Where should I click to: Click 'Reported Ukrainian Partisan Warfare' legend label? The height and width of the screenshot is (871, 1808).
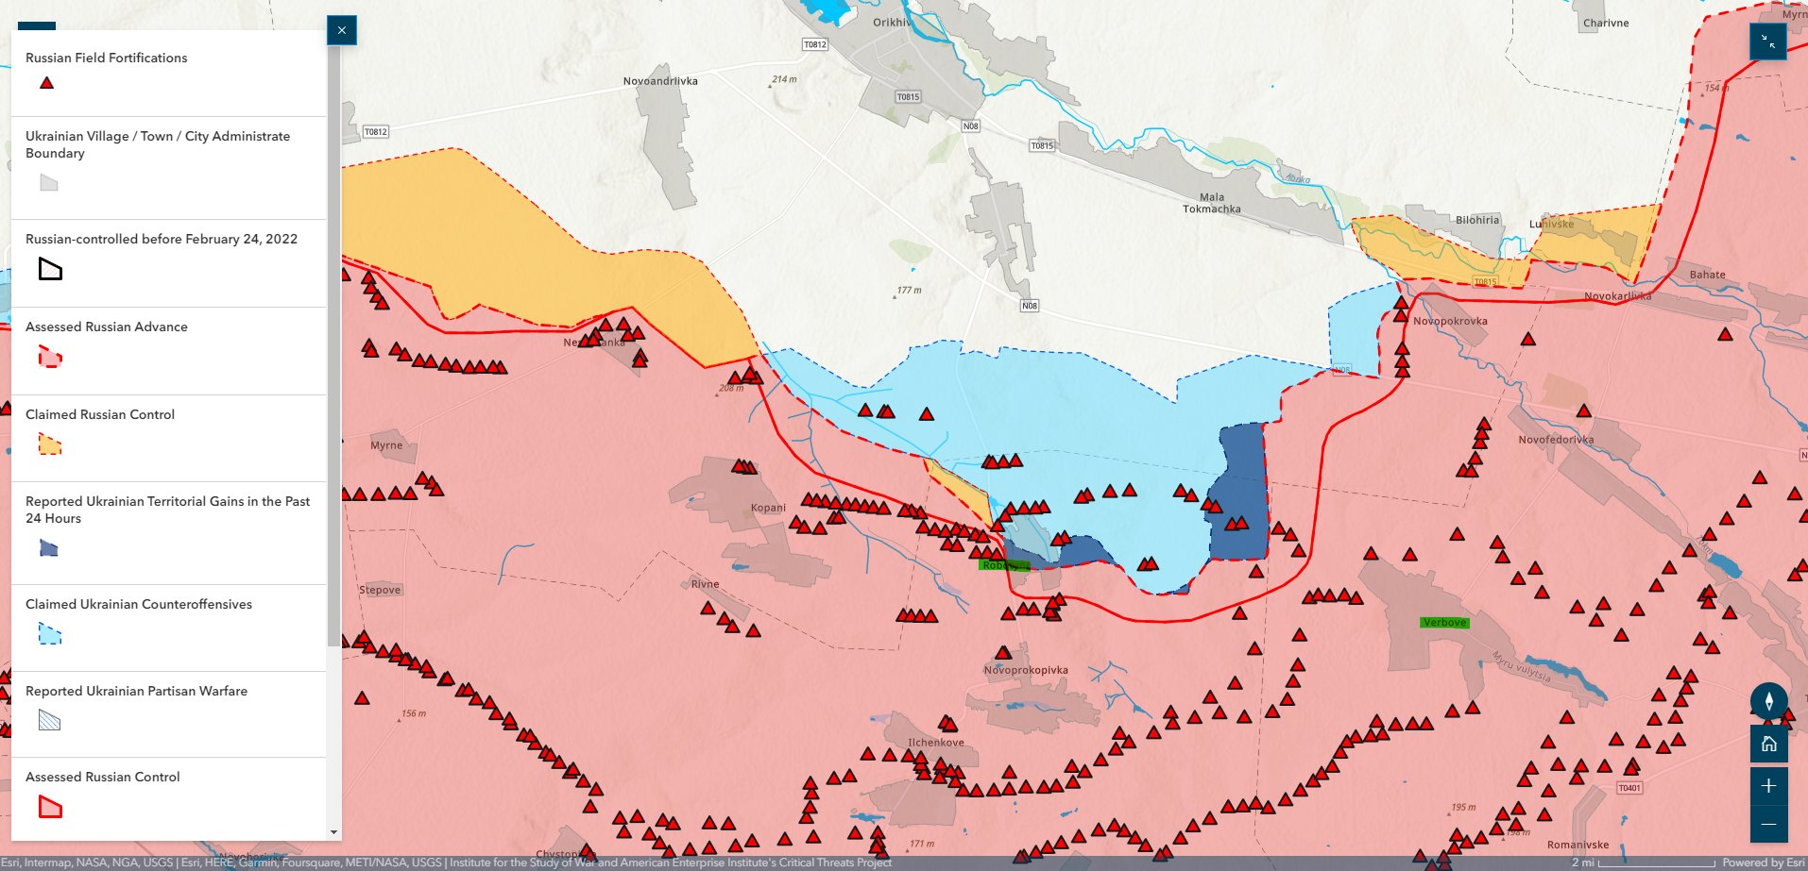coord(136,691)
